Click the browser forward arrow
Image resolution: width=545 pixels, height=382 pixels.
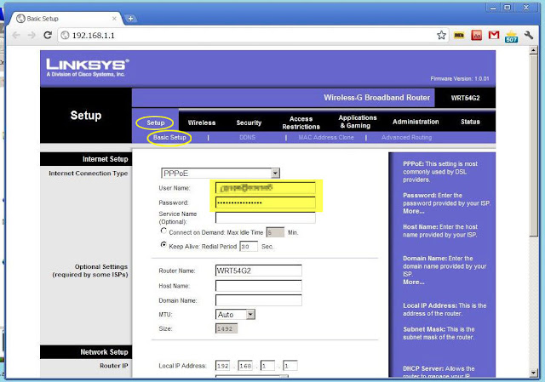tap(32, 35)
